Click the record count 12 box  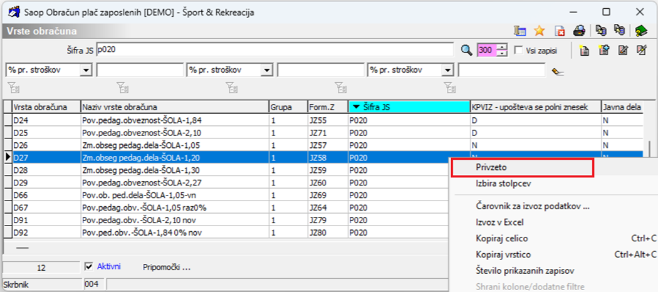pyautogui.click(x=41, y=267)
